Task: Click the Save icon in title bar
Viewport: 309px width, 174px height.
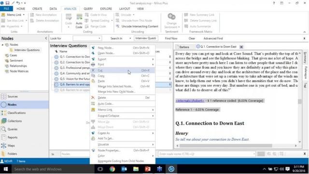Action: [7, 3]
